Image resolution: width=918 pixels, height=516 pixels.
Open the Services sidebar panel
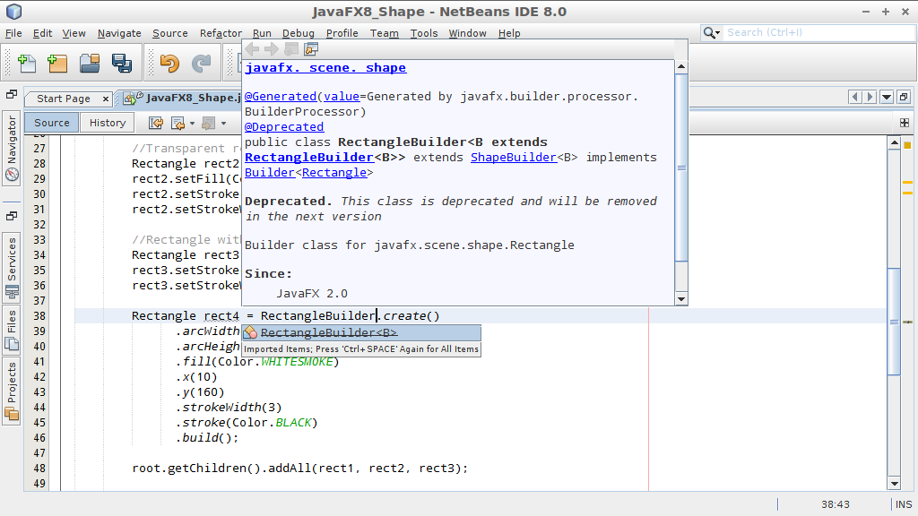pyautogui.click(x=12, y=266)
